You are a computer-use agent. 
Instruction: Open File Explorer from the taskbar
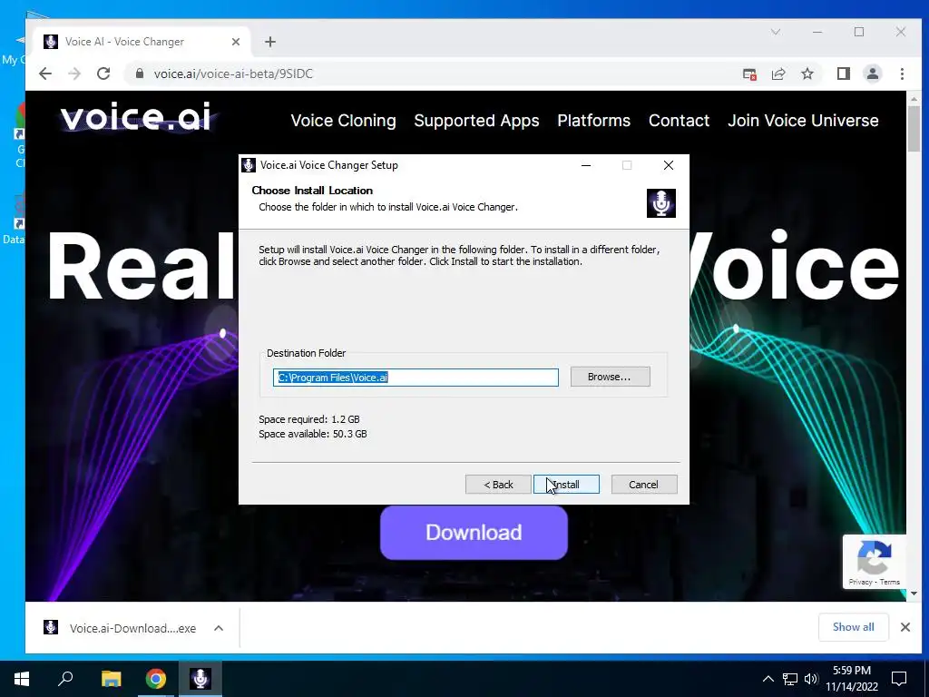111,679
